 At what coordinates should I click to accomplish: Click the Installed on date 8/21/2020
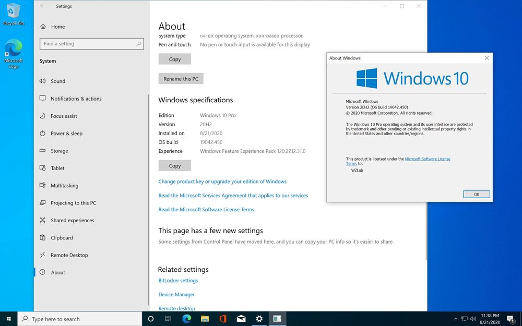(x=211, y=133)
